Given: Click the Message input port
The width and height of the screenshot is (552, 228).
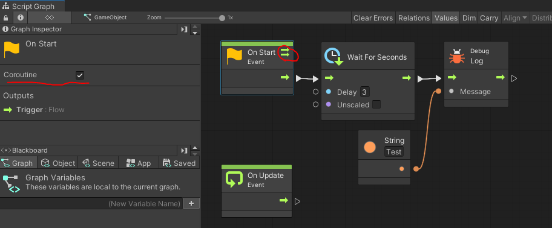Looking at the screenshot, I should tap(452, 91).
